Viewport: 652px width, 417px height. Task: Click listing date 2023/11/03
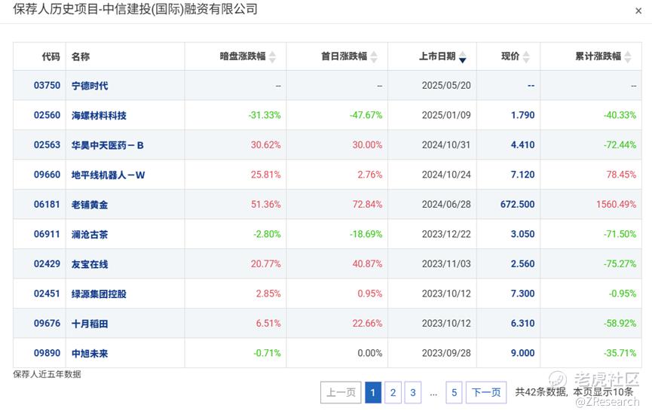point(446,263)
